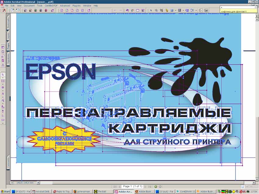
Task: Open the Window menu
Action: coord(87,5)
